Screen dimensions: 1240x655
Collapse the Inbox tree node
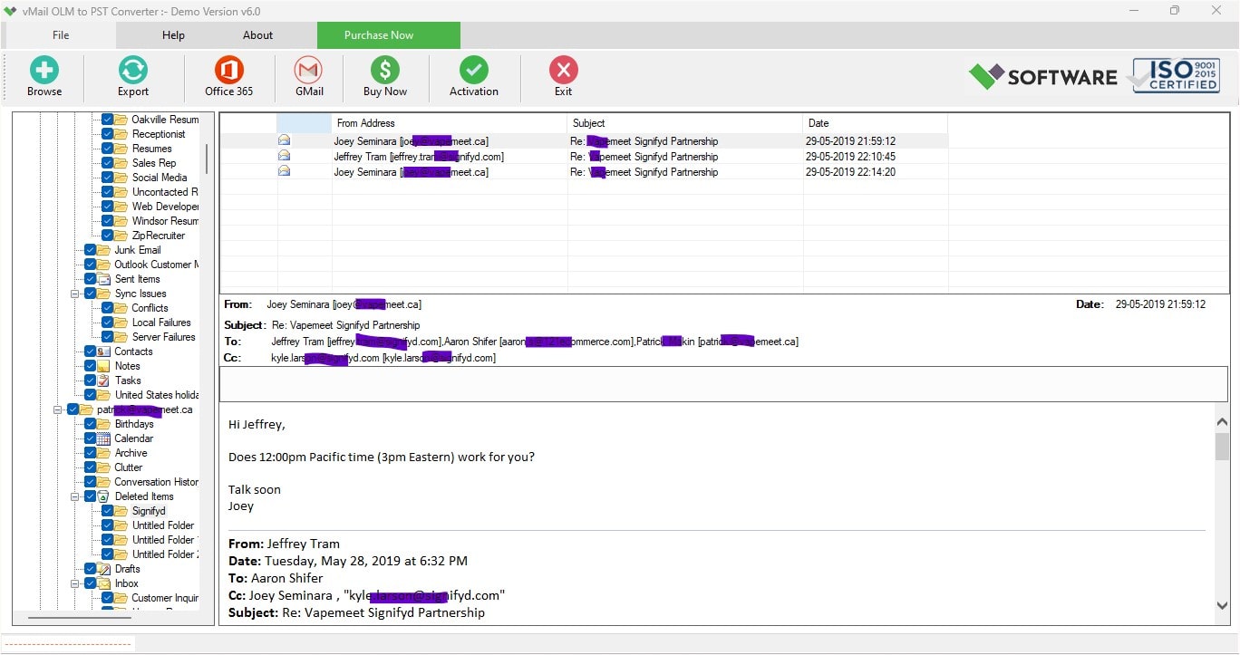click(76, 583)
